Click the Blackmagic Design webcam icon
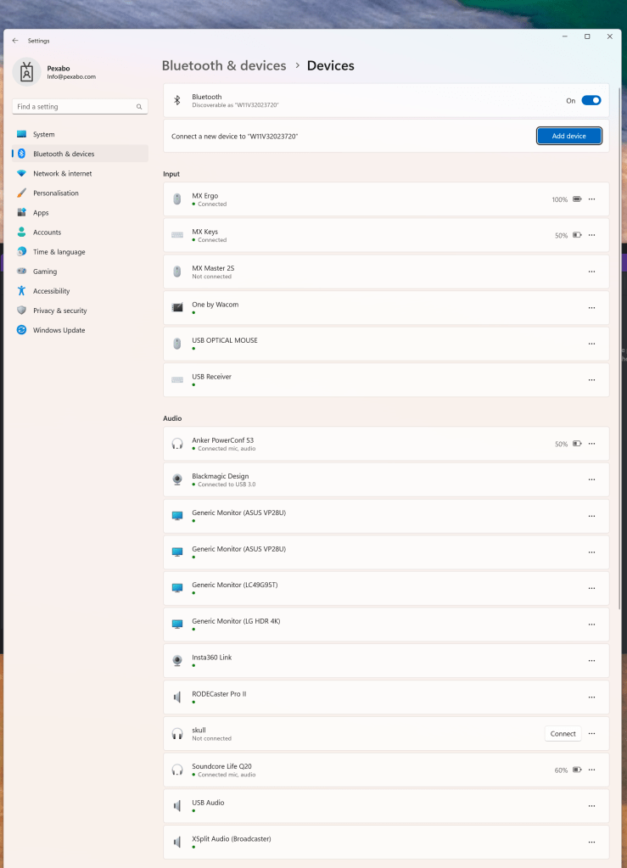The image size is (627, 868). pos(177,480)
